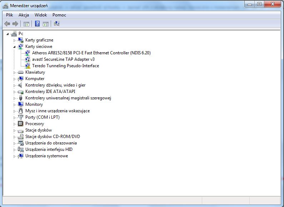Expand Kontrolery dźwięku, wideo i gier
Image resolution: width=284 pixels, height=207 pixels.
pyautogui.click(x=14, y=85)
